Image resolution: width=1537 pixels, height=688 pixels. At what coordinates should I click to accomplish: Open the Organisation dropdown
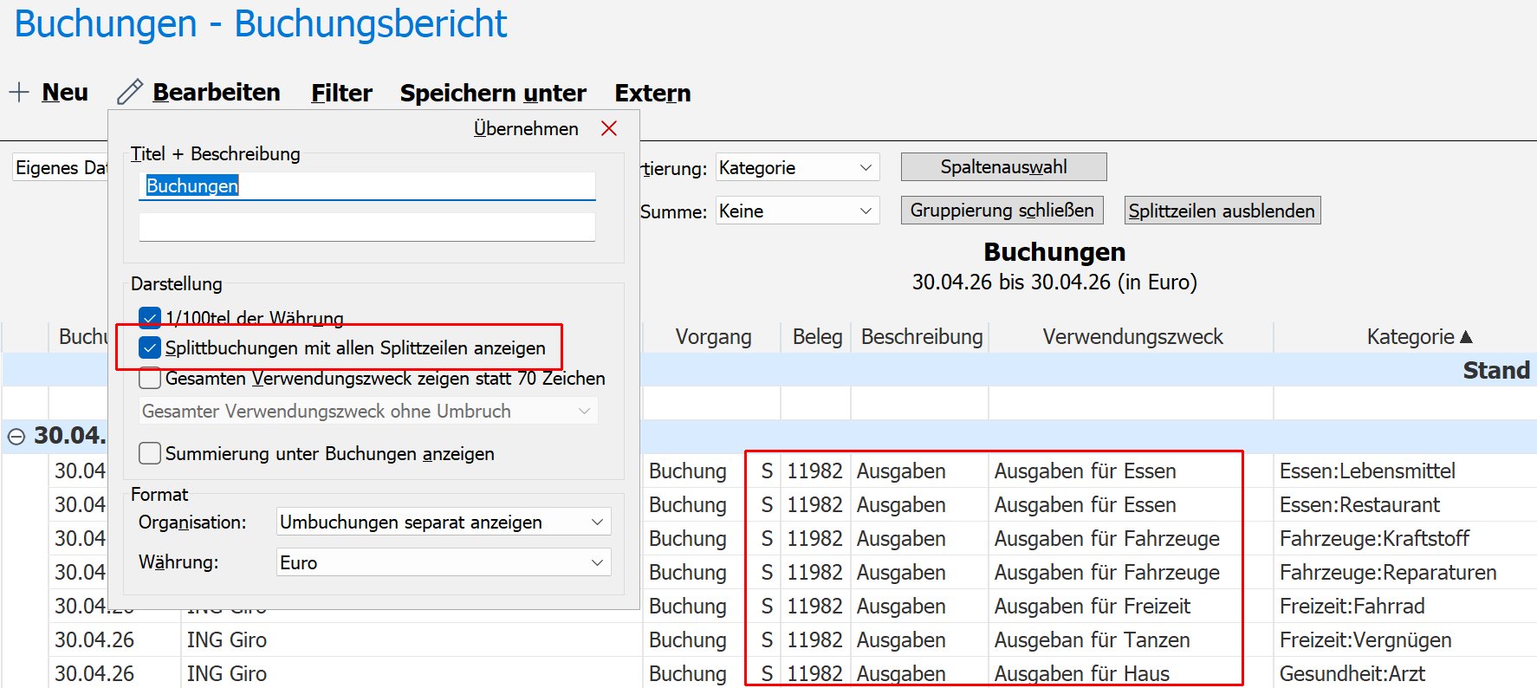(444, 522)
